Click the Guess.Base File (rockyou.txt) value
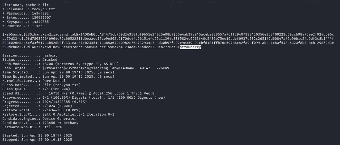 click(61, 85)
